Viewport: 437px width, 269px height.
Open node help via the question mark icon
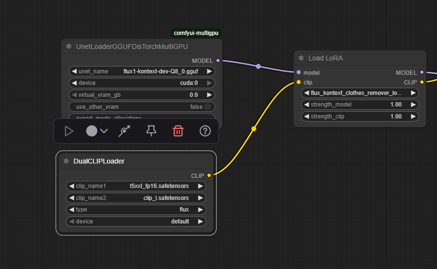coord(205,131)
